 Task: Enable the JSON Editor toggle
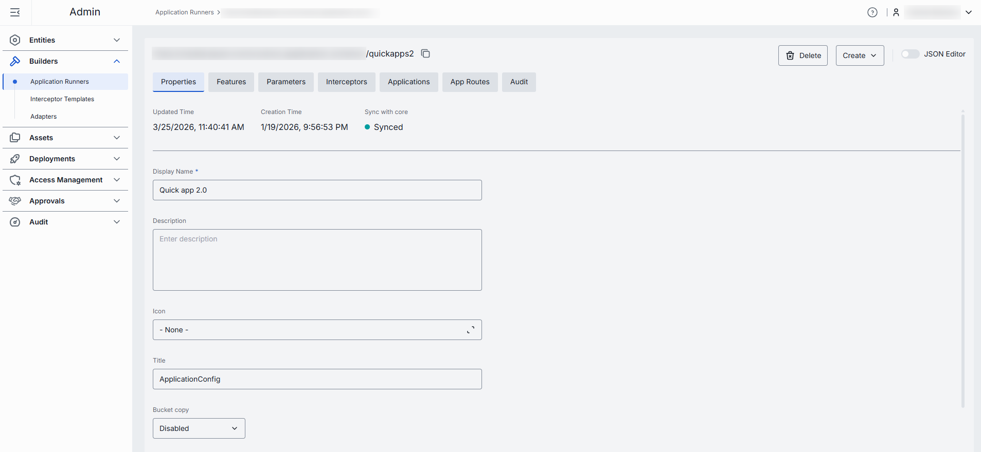point(909,54)
